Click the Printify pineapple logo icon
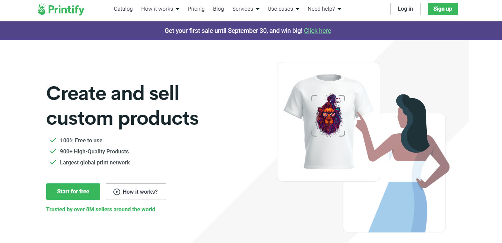502x243 pixels. [42, 9]
